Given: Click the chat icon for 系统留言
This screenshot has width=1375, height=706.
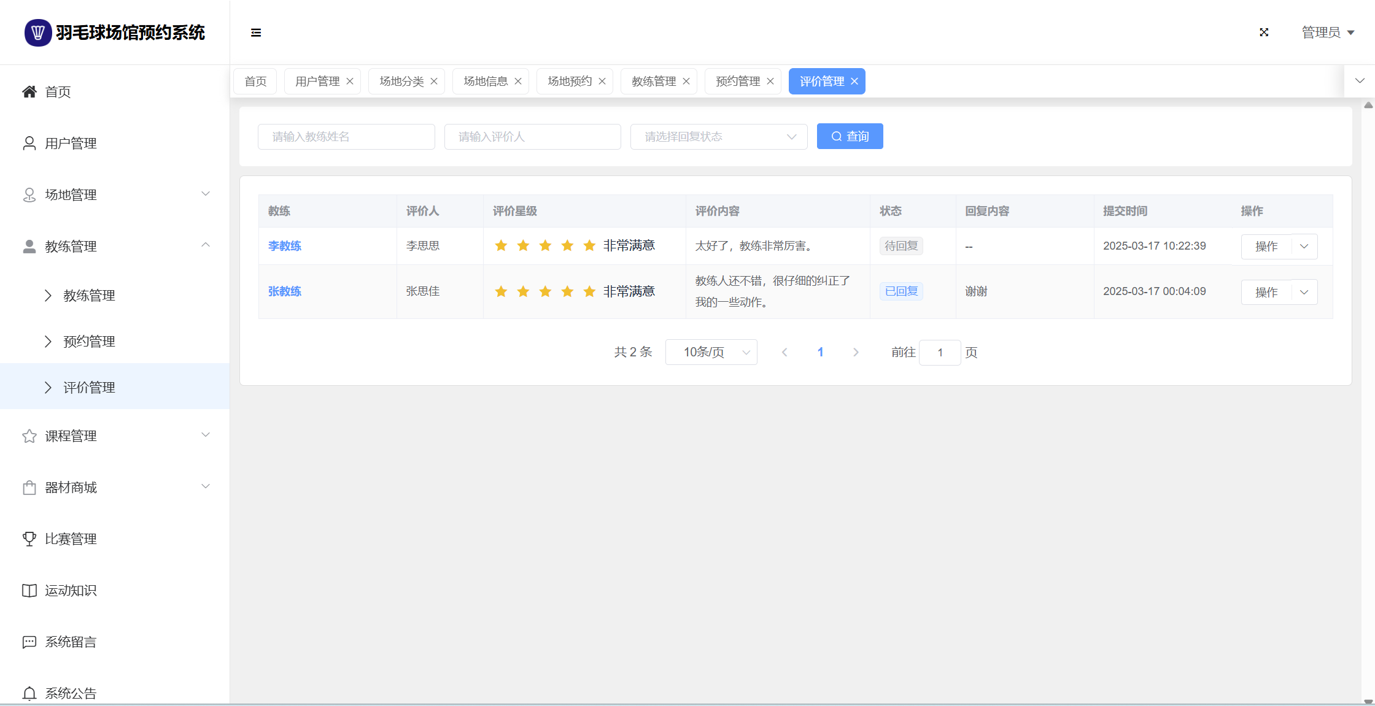Looking at the screenshot, I should coord(29,642).
